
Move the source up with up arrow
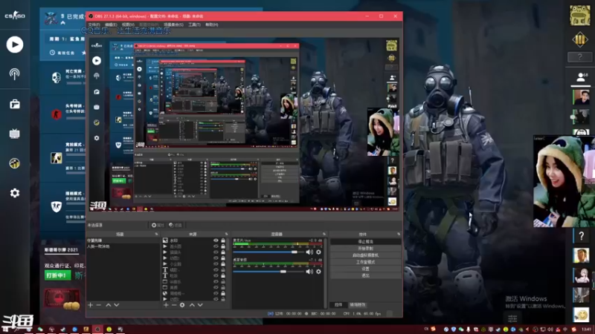192,305
